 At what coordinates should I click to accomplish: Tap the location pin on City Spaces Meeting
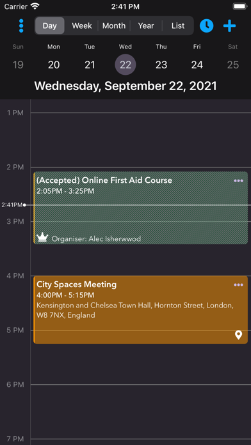click(x=238, y=335)
